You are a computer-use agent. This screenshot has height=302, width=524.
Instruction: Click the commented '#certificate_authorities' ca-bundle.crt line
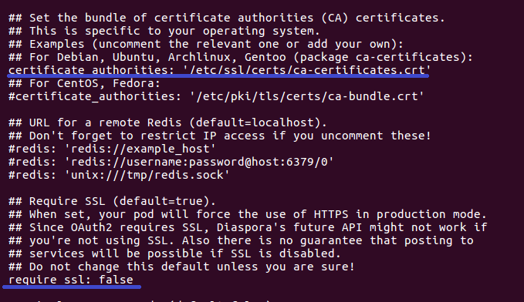point(216,96)
